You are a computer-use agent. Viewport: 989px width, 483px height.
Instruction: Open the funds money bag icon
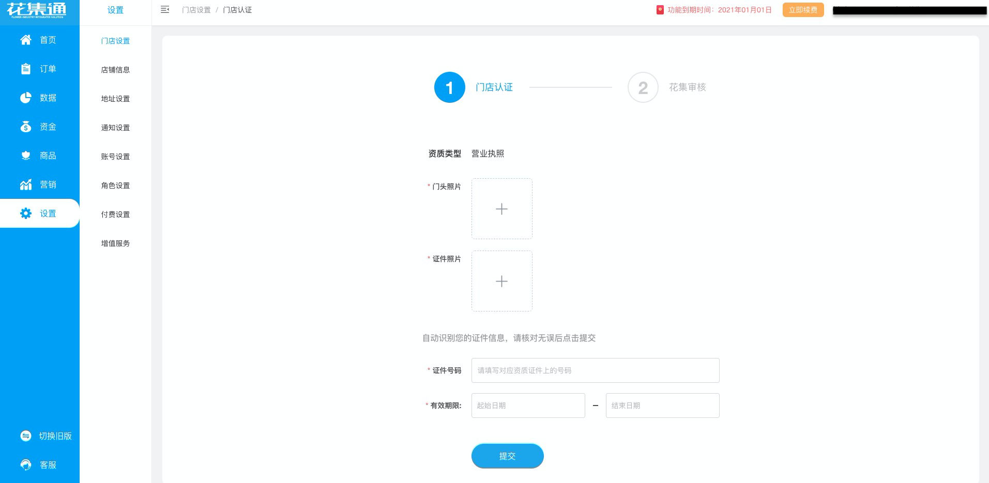[25, 127]
